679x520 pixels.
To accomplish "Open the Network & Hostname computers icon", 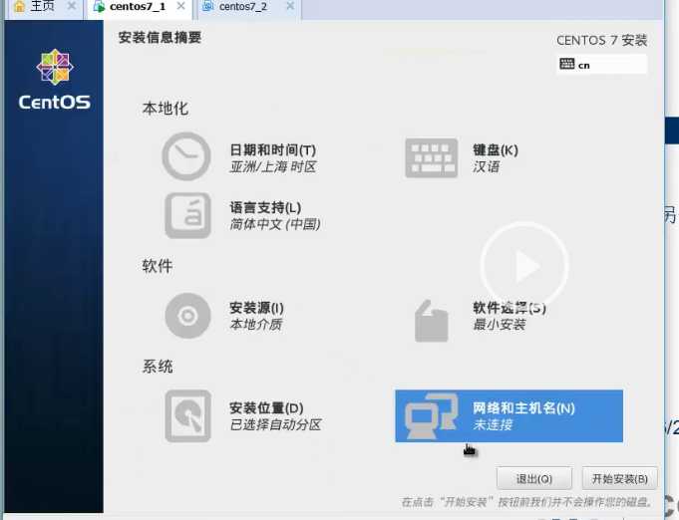I will (432, 415).
